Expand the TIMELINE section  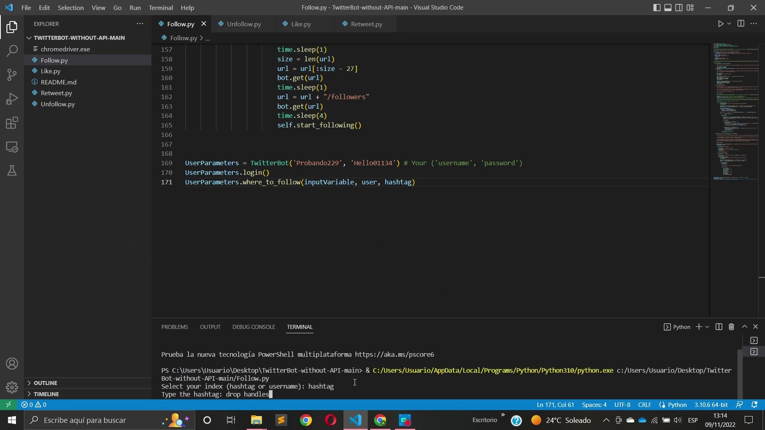(x=46, y=394)
